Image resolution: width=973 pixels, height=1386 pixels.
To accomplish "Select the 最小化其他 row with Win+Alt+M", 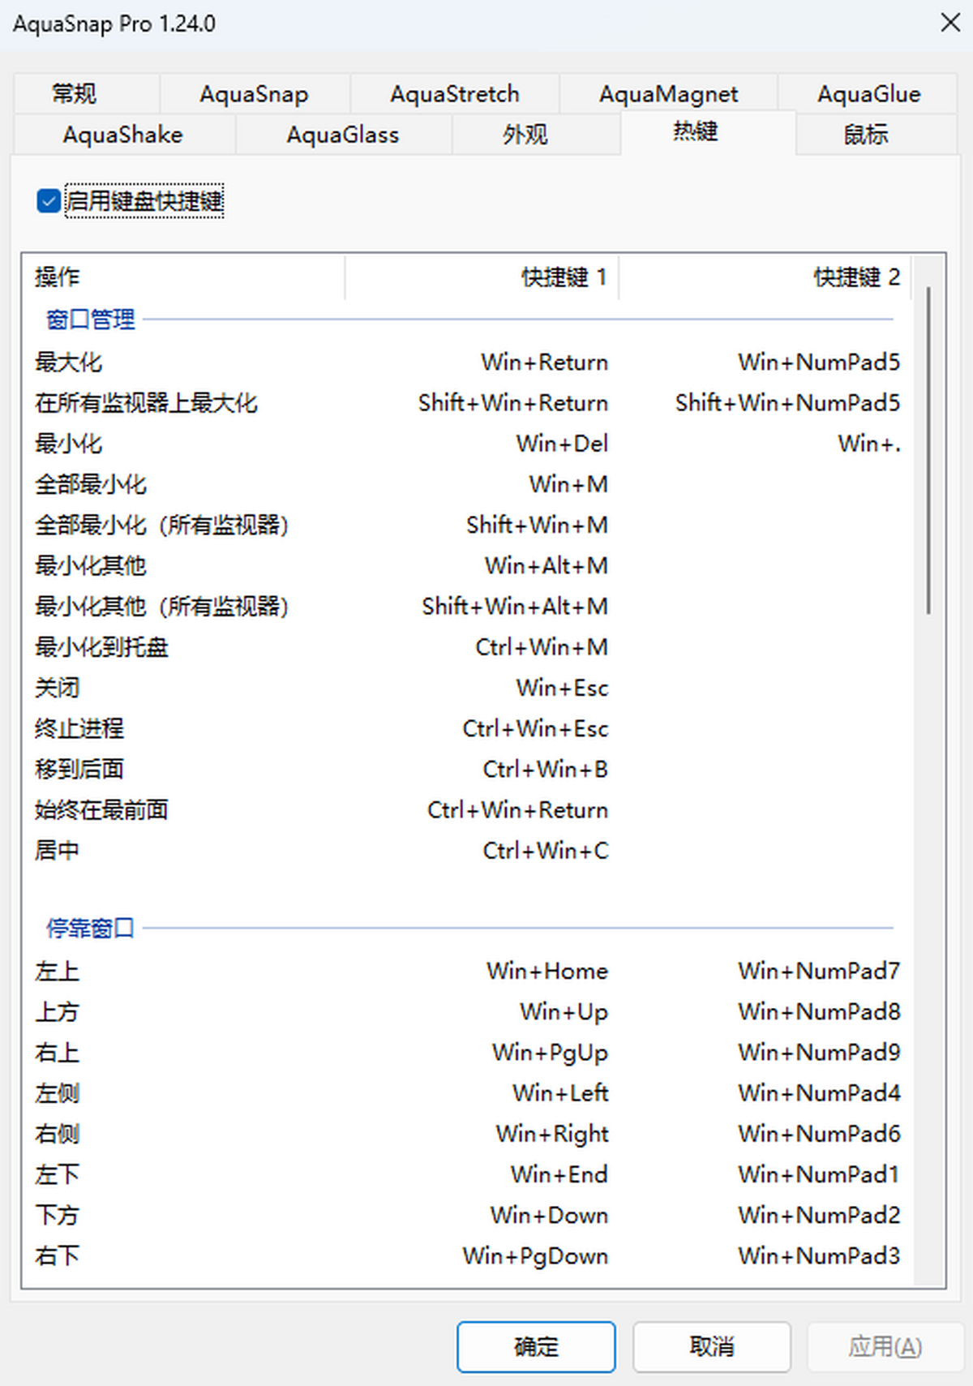I will (x=467, y=565).
